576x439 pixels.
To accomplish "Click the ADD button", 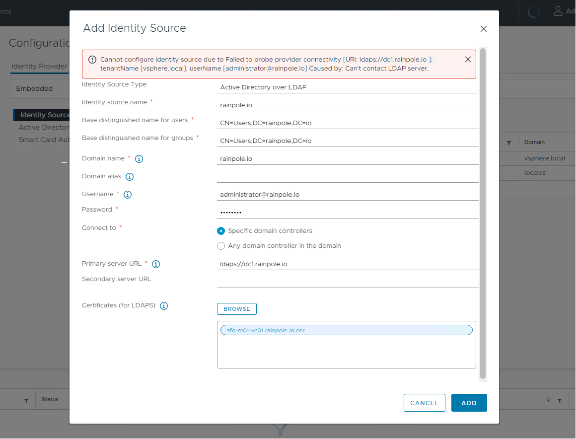I will point(469,402).
